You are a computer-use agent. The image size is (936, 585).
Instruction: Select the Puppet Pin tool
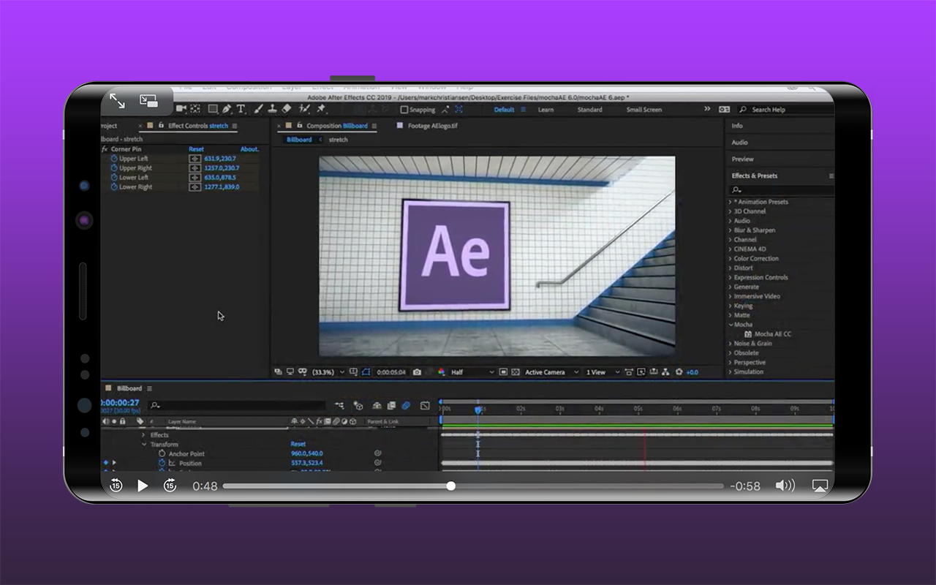point(321,109)
